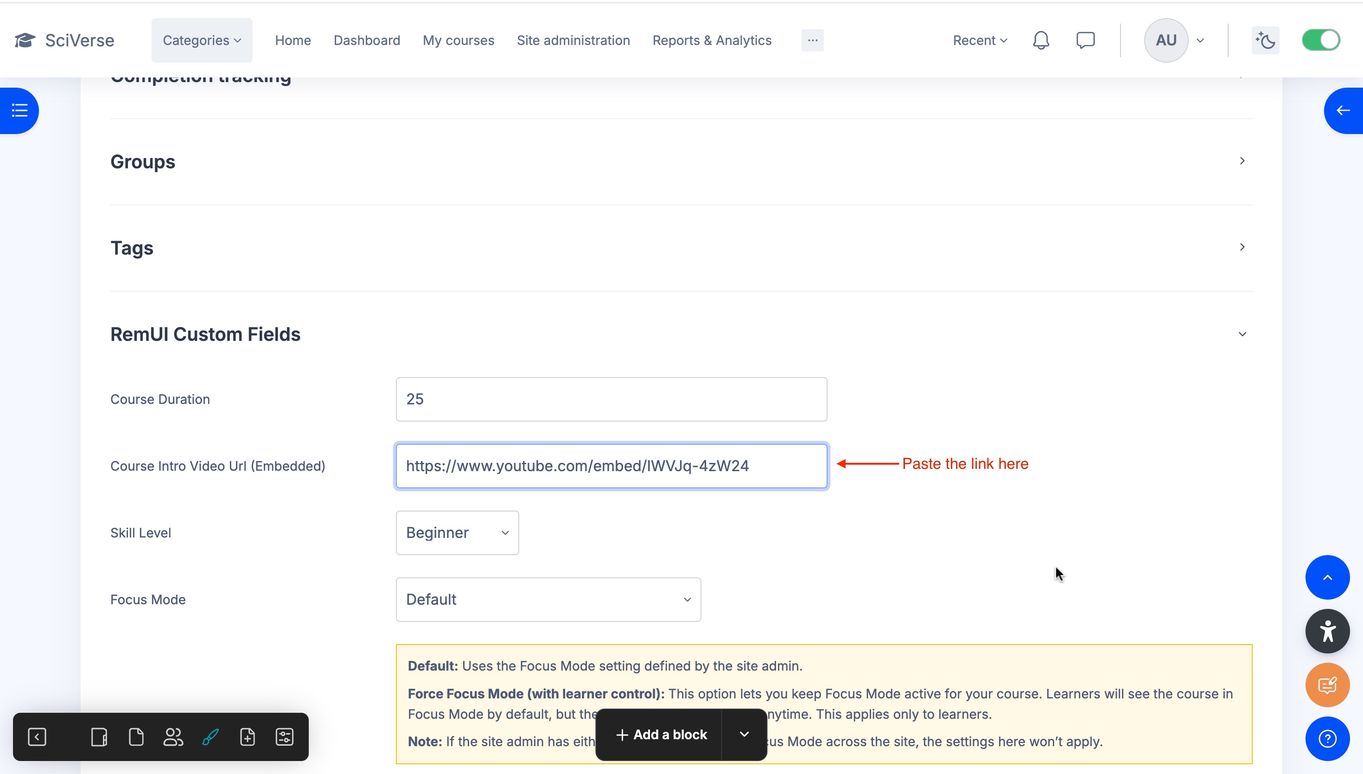Collapse the bottom toolbar with chevron icon
Screen dimensions: 1363x774
click(37, 737)
